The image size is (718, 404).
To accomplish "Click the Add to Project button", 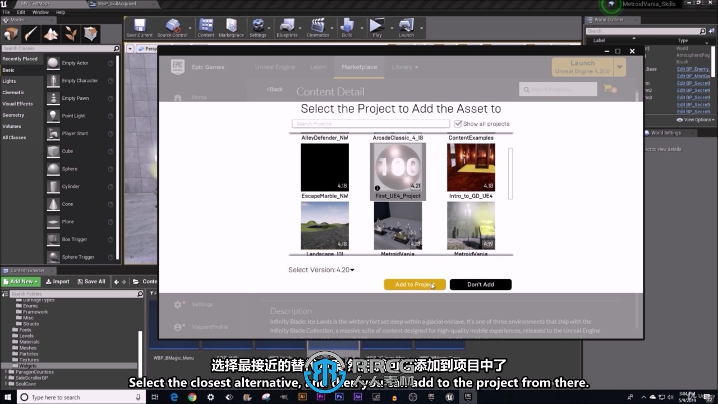I will point(415,284).
